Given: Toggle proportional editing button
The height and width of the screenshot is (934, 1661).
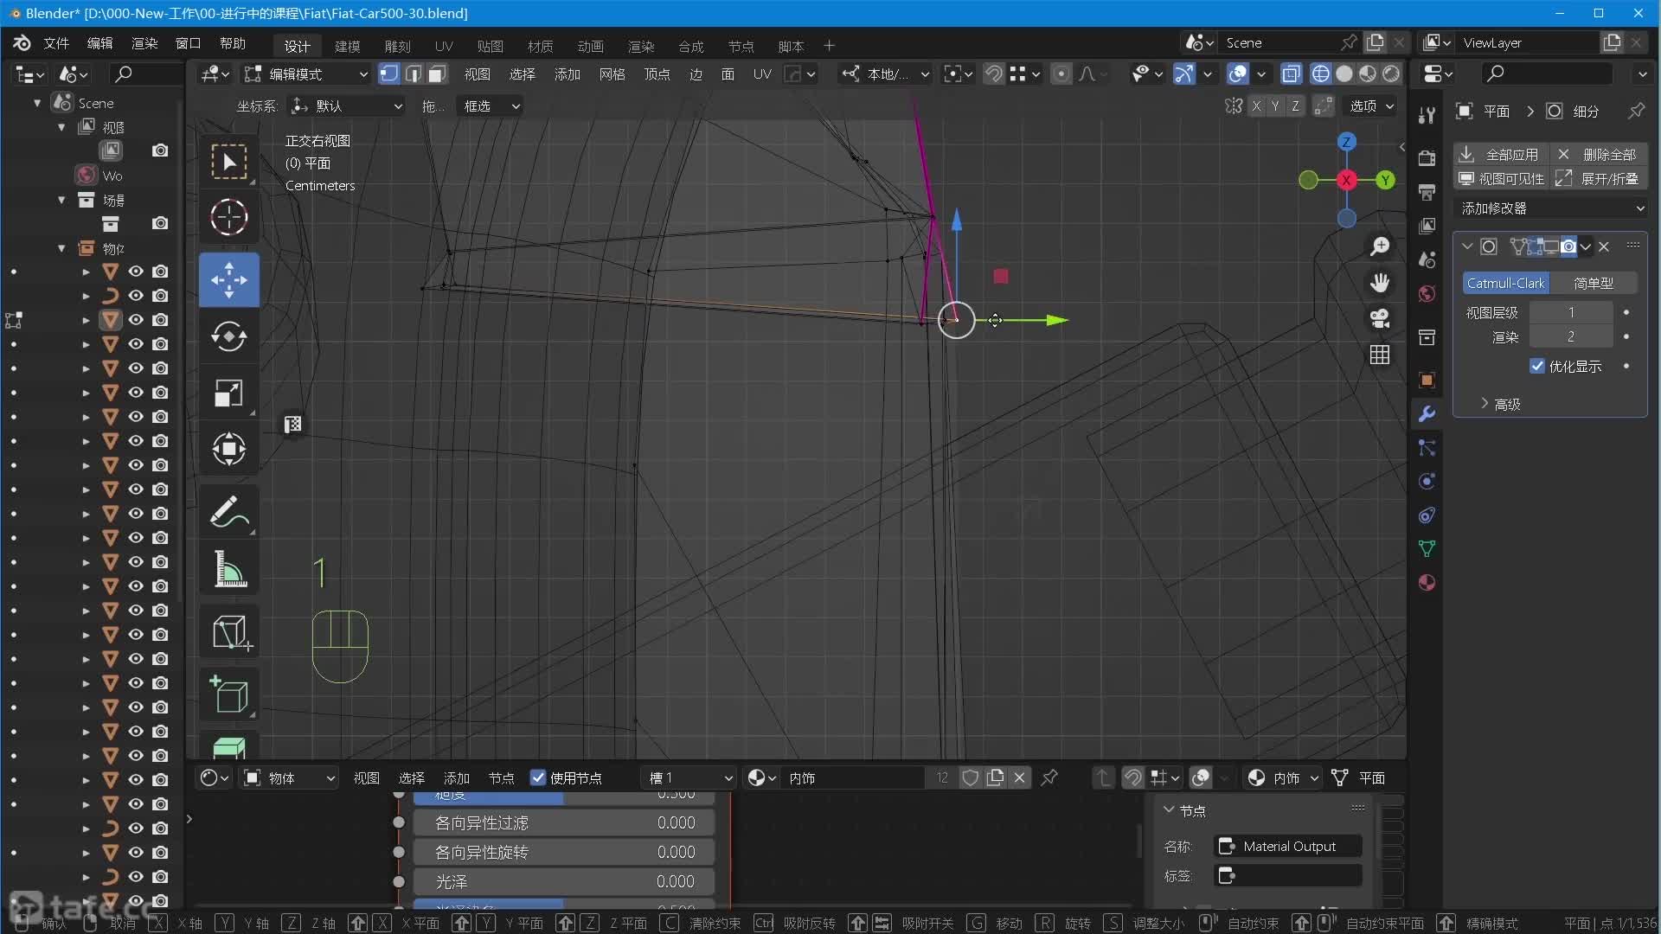Looking at the screenshot, I should point(1061,74).
